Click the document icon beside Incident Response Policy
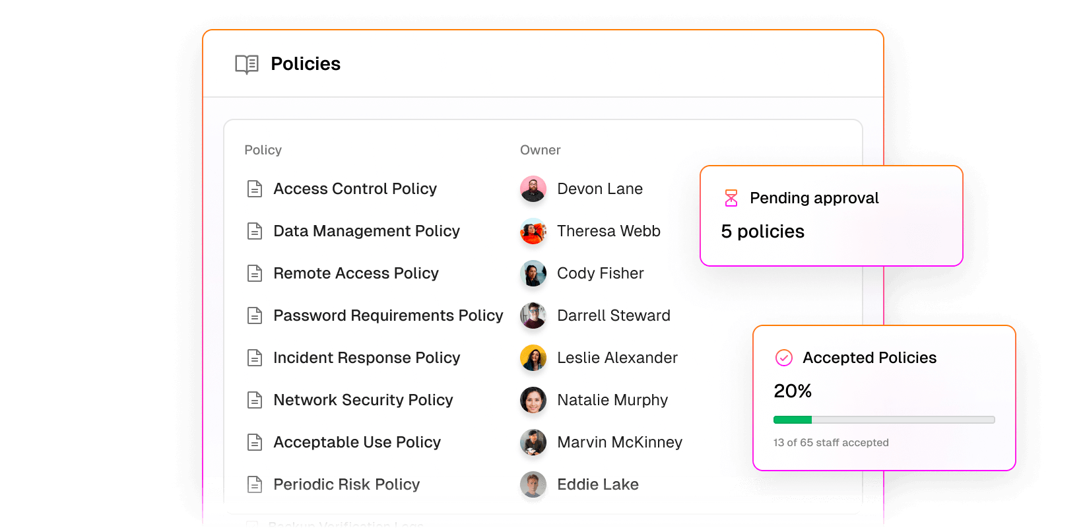The height and width of the screenshot is (528, 1085). [255, 358]
